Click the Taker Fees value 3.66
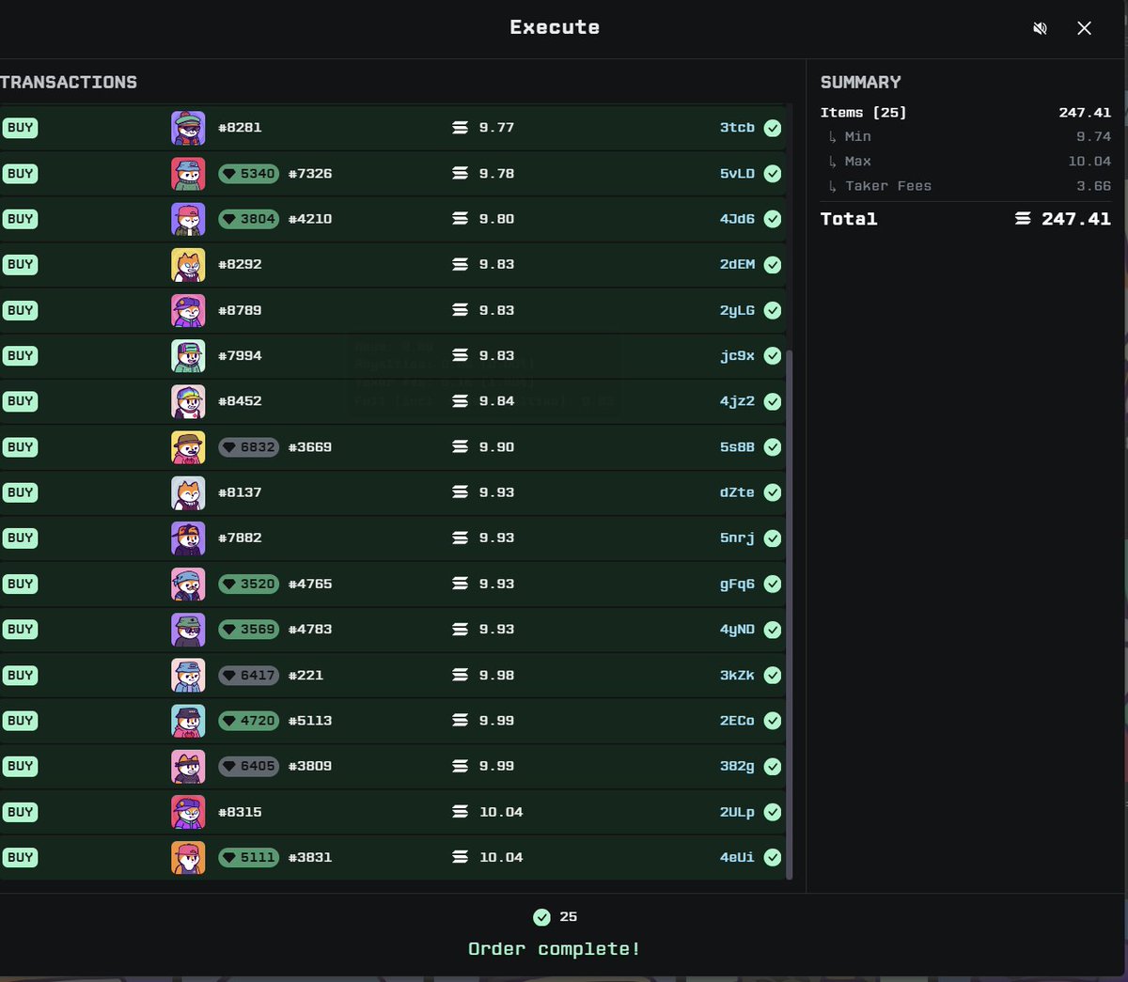 (1093, 186)
